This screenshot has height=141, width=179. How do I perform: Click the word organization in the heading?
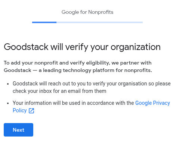[136, 47]
